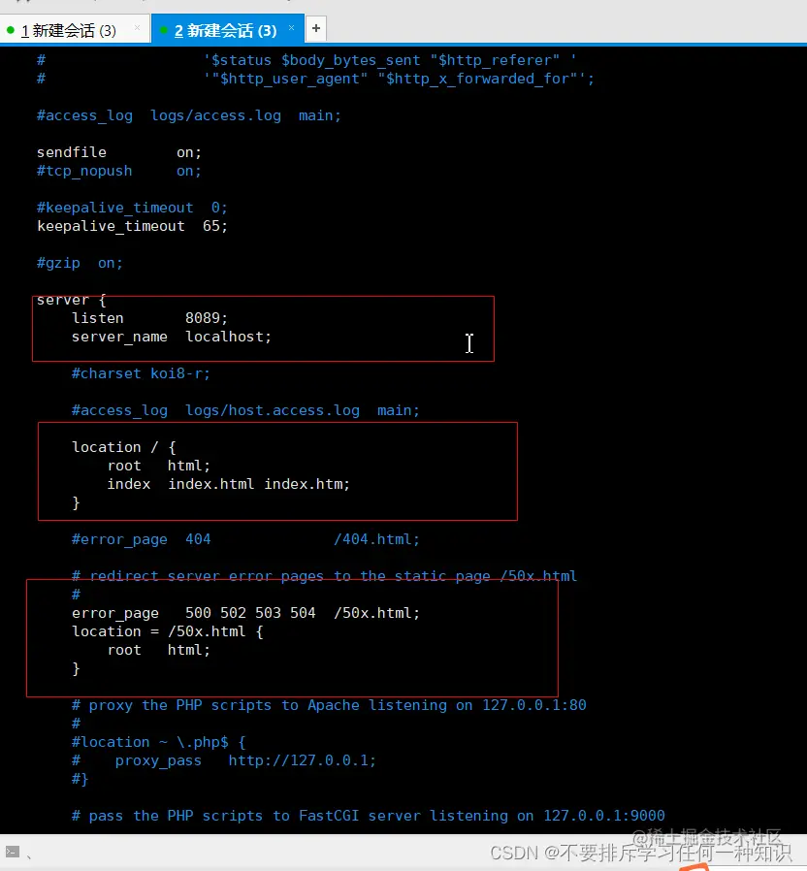The height and width of the screenshot is (871, 807).
Task: Click '/404.html;' path text
Action: point(376,539)
